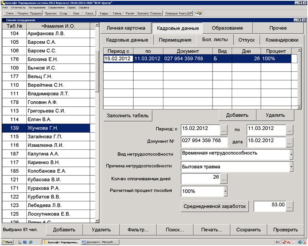The height and width of the screenshot is (246, 308).
Task: Click the Сохранить button at bottom
Action: (x=249, y=230)
